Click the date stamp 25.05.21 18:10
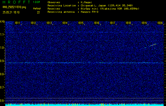Screen dimensions: 166x106 [11, 12]
